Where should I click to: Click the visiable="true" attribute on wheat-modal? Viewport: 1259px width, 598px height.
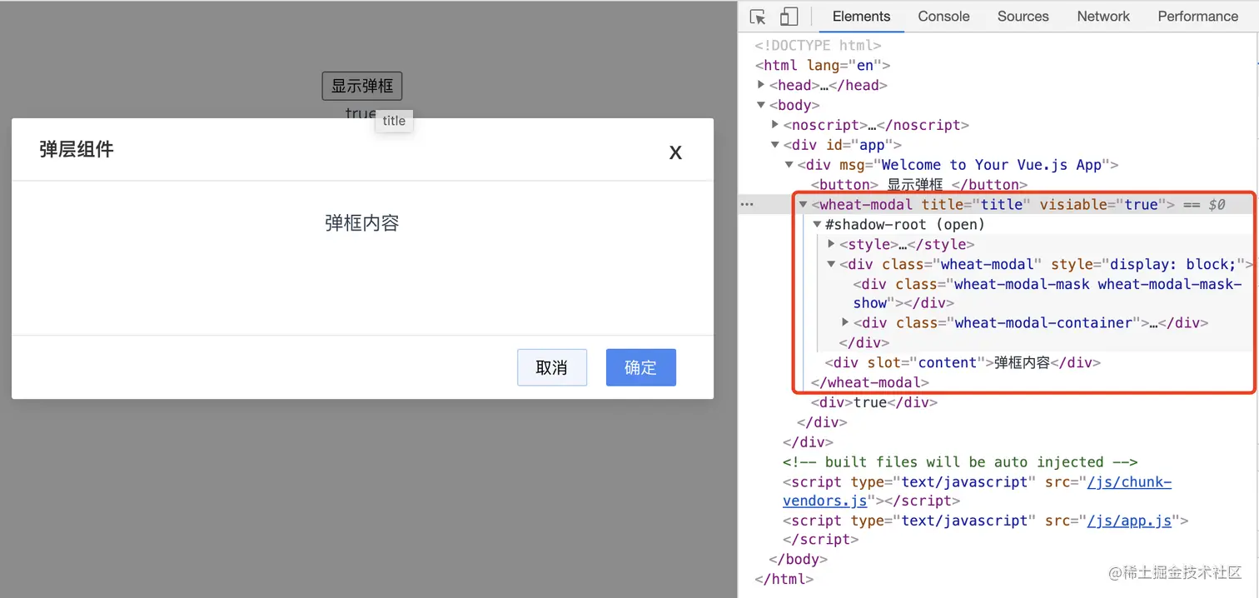pyautogui.click(x=1102, y=204)
